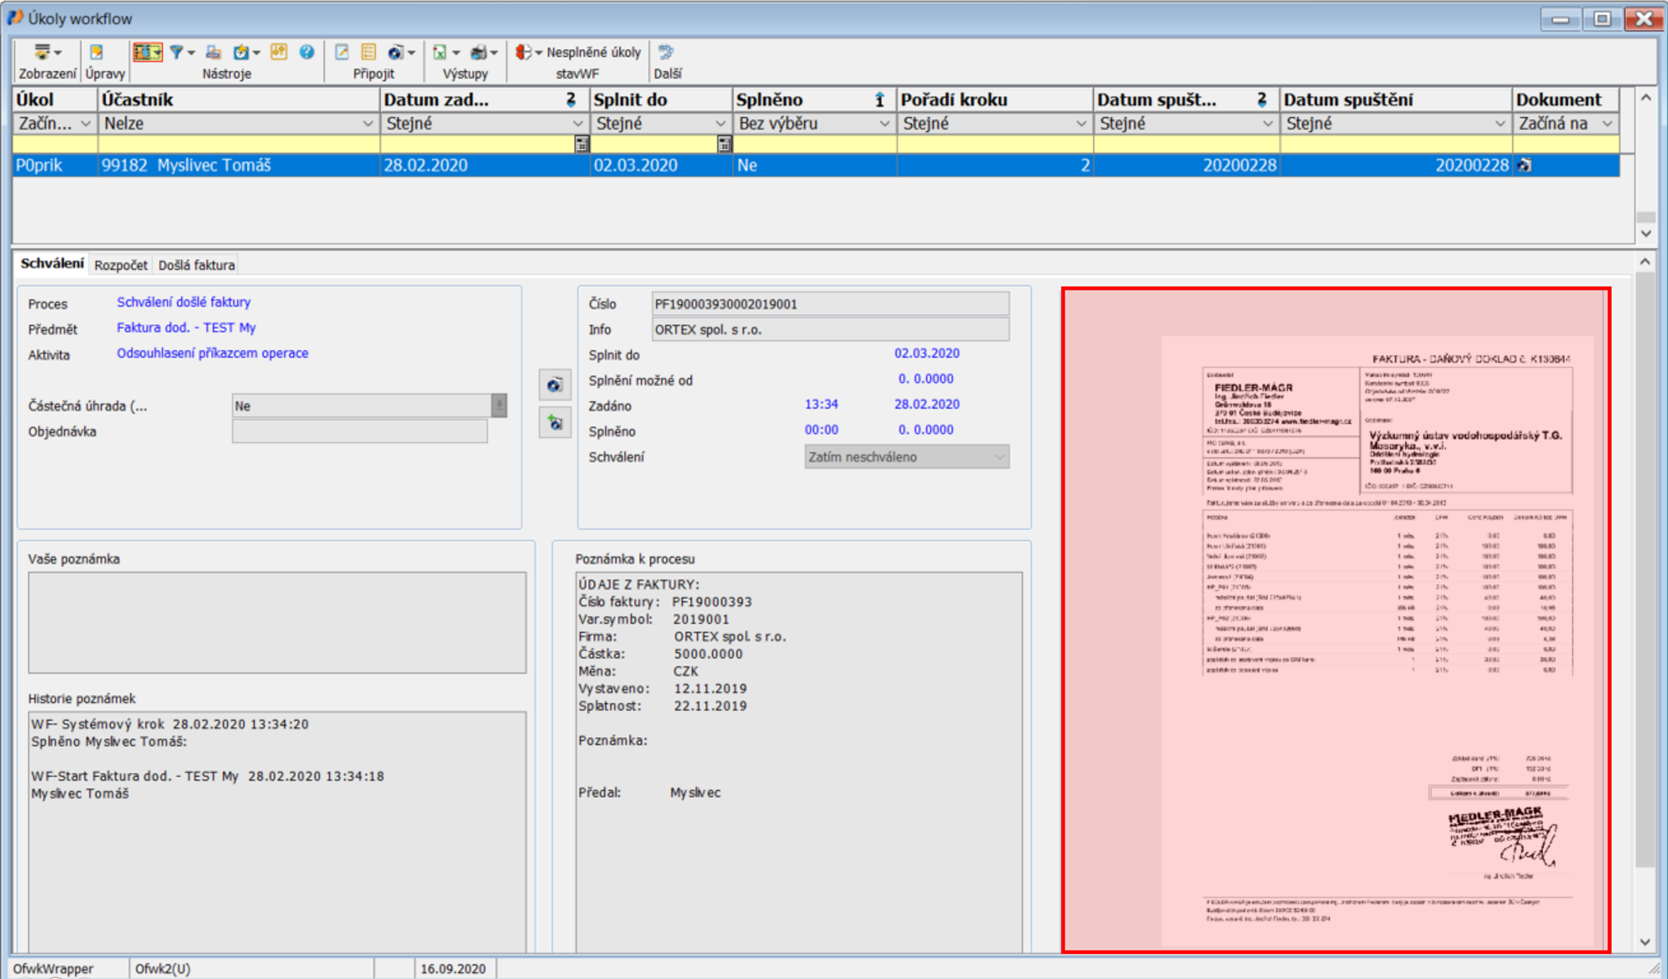Click the orange settings sliders icon
1668x979 pixels.
(278, 52)
